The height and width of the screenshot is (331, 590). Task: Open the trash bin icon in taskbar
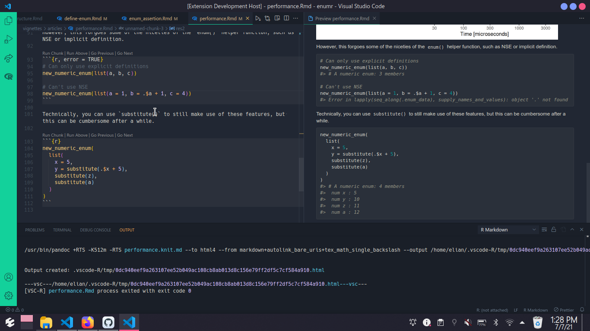pyautogui.click(x=538, y=322)
